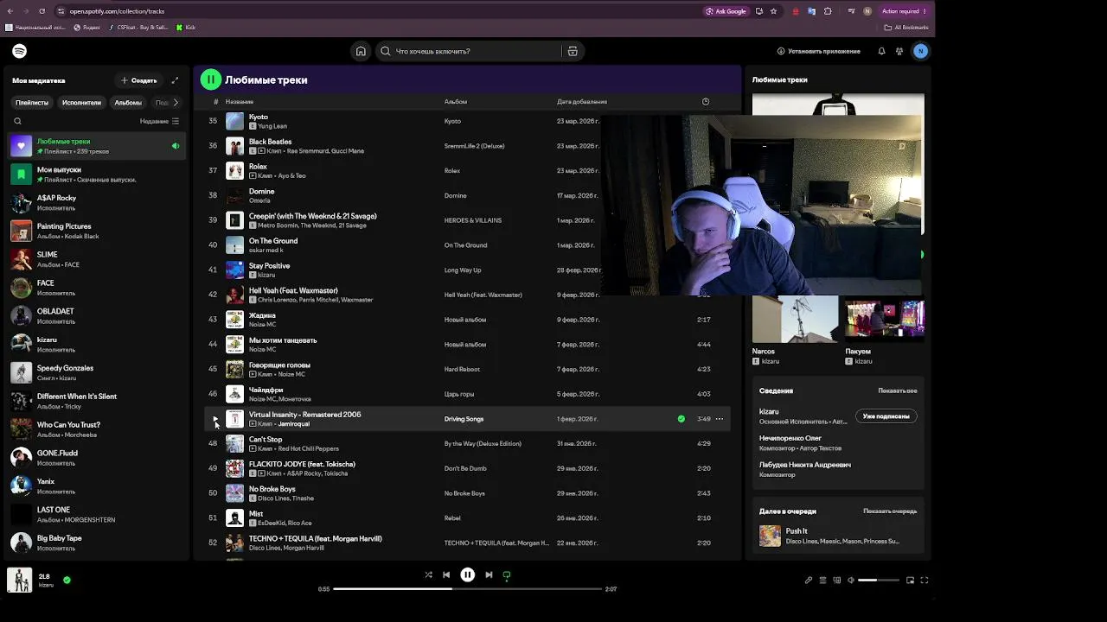1107x622 pixels.
Task: Toggle the liked checkmark on Virtual Insanity
Action: [681, 419]
